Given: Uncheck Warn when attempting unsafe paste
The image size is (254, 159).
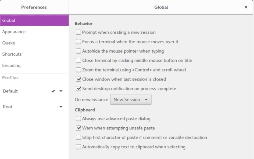Looking at the screenshot, I should coord(78,128).
